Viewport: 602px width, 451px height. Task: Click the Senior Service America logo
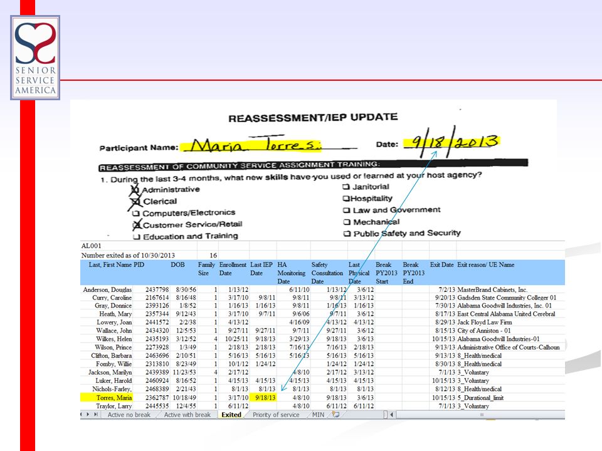pyautogui.click(x=35, y=58)
